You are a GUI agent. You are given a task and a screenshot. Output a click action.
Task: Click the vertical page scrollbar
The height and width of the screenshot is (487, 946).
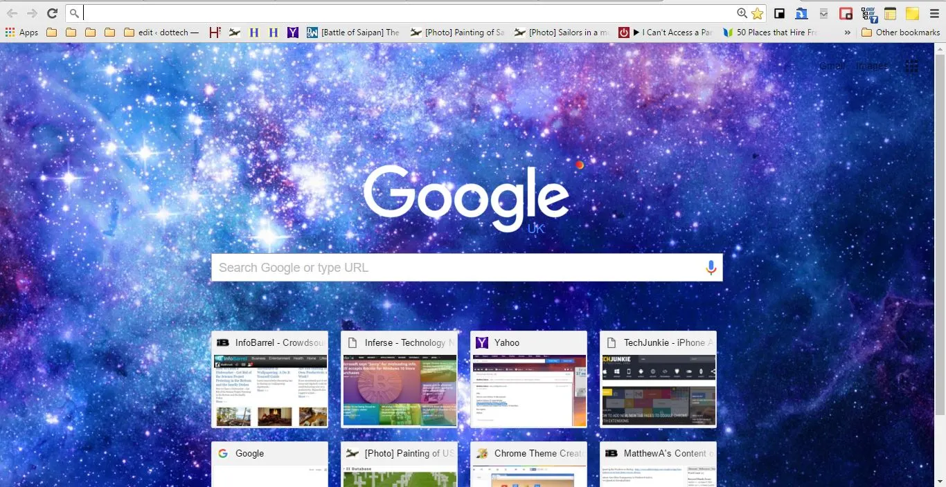[940, 234]
